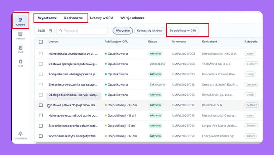The width and height of the screenshot is (274, 155).
Task: Check the Dostawa sprzętu komputerowego row checkbox
Action: [41, 64]
